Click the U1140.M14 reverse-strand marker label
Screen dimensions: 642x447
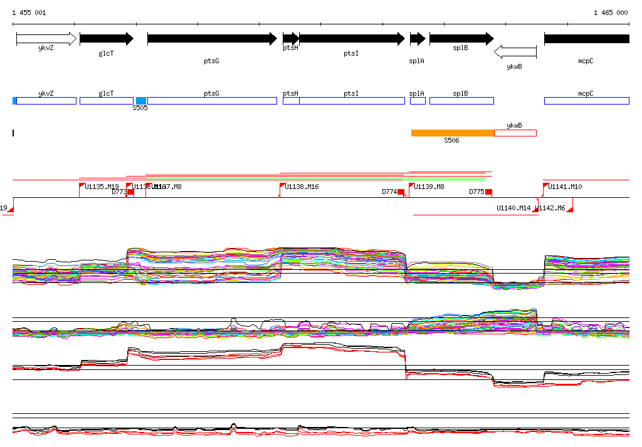[513, 208]
